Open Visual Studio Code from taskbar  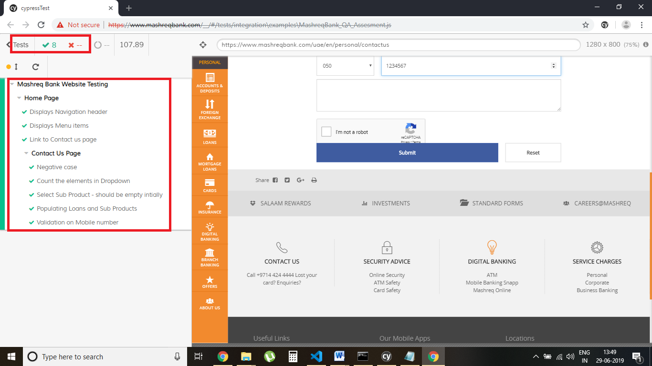316,356
